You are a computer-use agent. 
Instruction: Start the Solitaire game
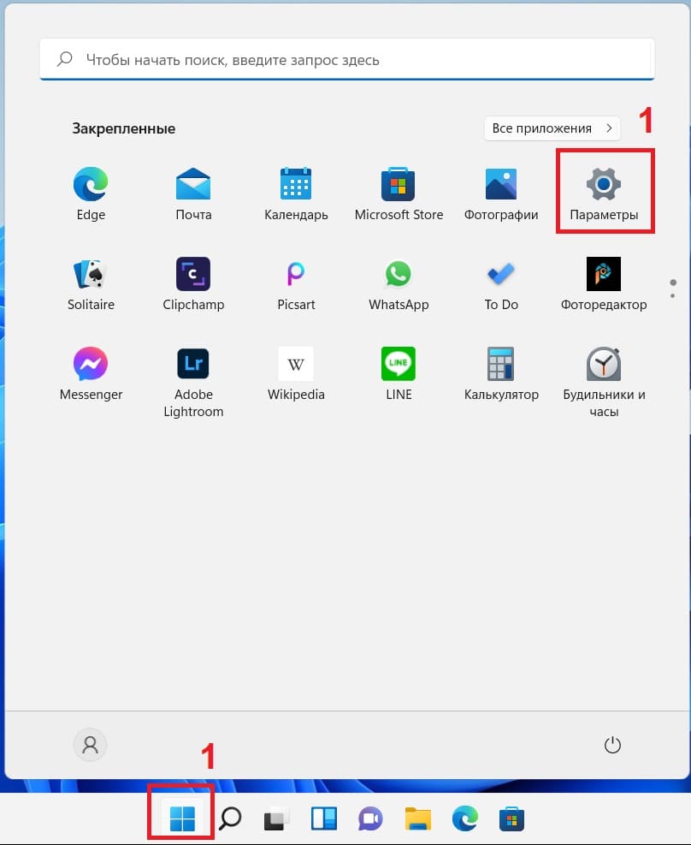[91, 284]
